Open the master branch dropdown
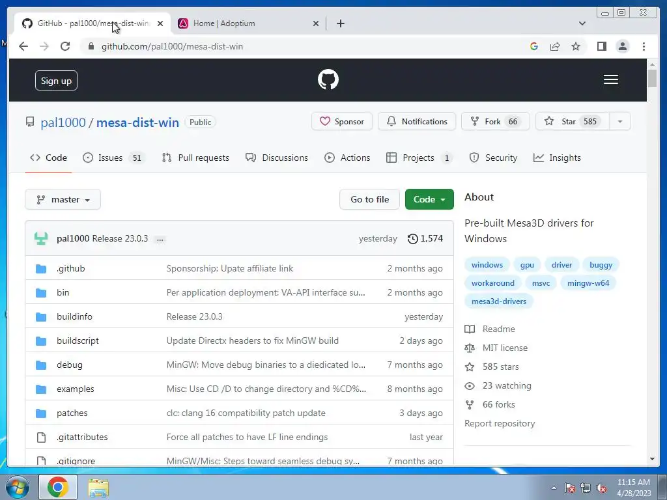 (63, 199)
